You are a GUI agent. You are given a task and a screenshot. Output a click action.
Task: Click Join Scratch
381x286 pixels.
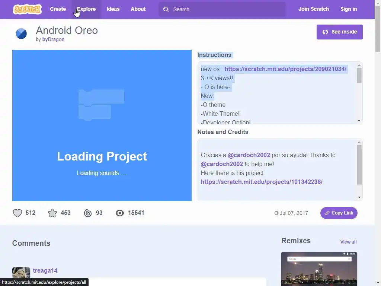(313, 9)
